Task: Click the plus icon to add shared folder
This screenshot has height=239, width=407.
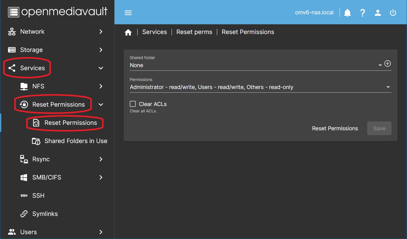Action: (388, 64)
